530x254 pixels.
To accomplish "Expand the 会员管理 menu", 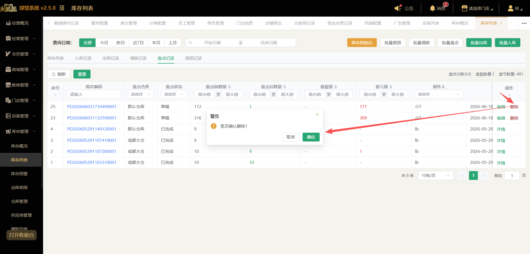I will [x=21, y=54].
